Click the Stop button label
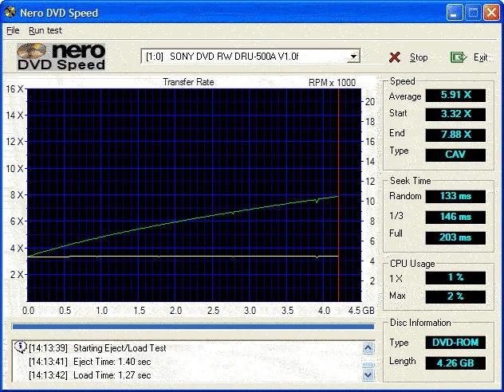The width and height of the screenshot is (504, 392). click(419, 57)
